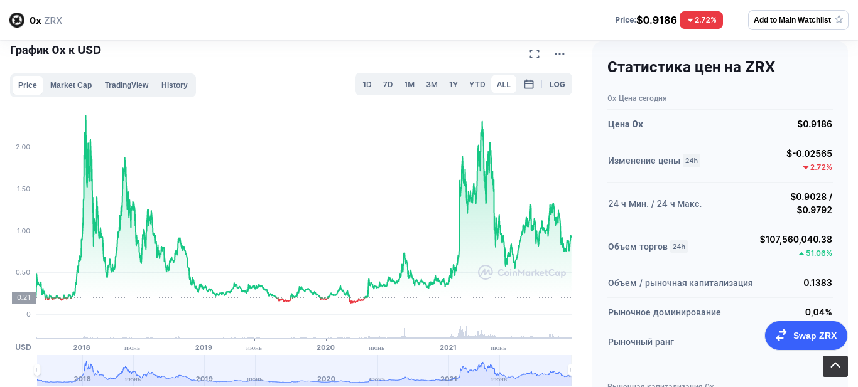The width and height of the screenshot is (858, 387).
Task: Click the header price $0.9186
Action: (656, 20)
